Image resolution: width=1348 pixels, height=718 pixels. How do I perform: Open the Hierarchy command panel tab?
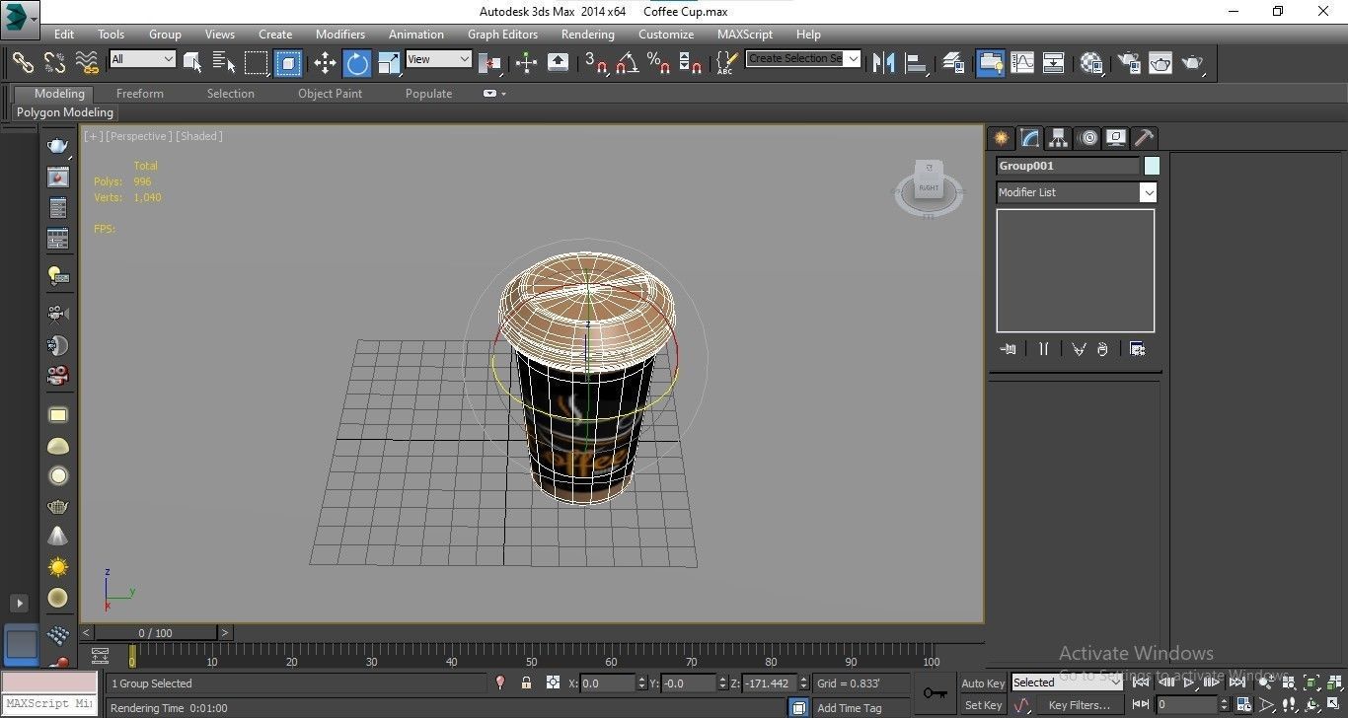1058,138
